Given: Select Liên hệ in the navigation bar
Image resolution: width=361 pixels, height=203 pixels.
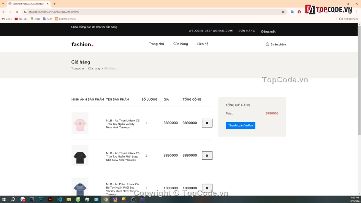Looking at the screenshot, I should pyautogui.click(x=203, y=44).
